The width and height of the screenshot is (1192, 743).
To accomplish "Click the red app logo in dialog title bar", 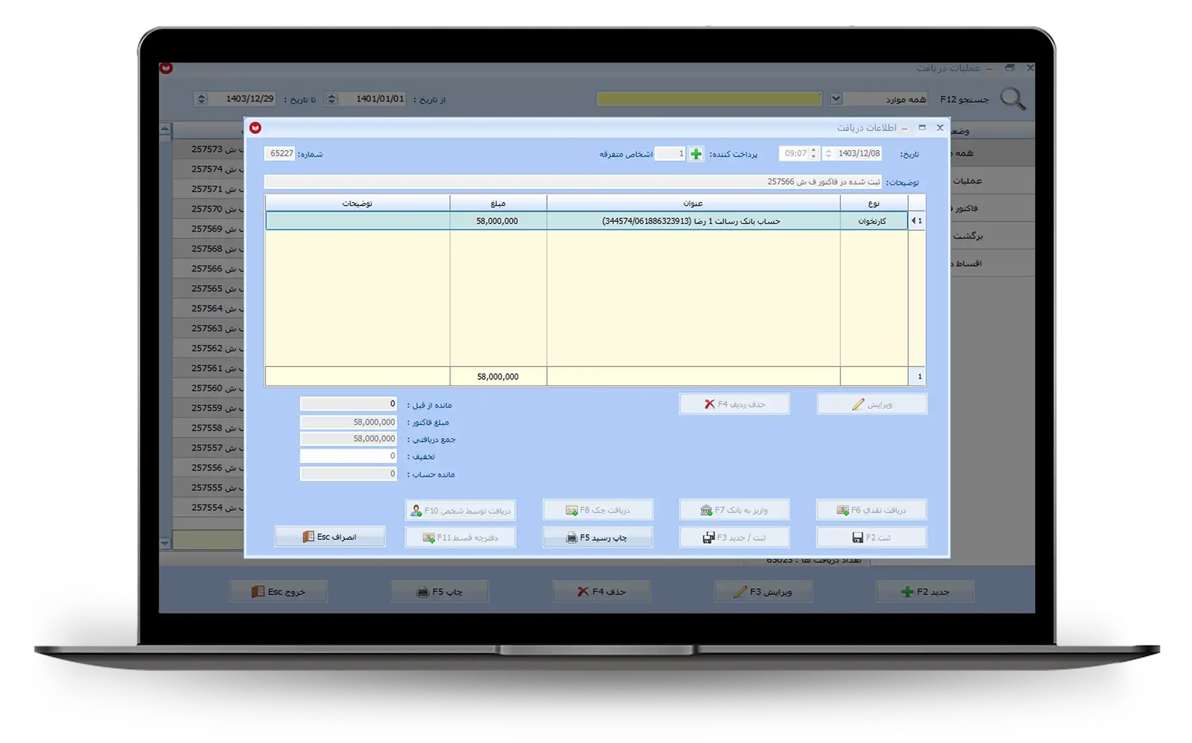I will [x=256, y=128].
